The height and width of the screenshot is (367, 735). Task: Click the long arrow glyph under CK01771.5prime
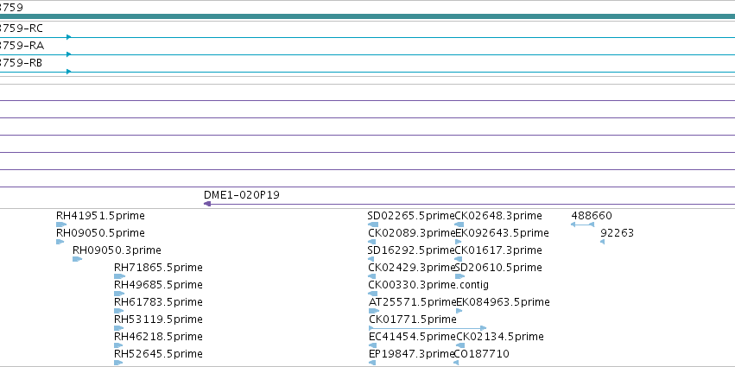pos(428,328)
